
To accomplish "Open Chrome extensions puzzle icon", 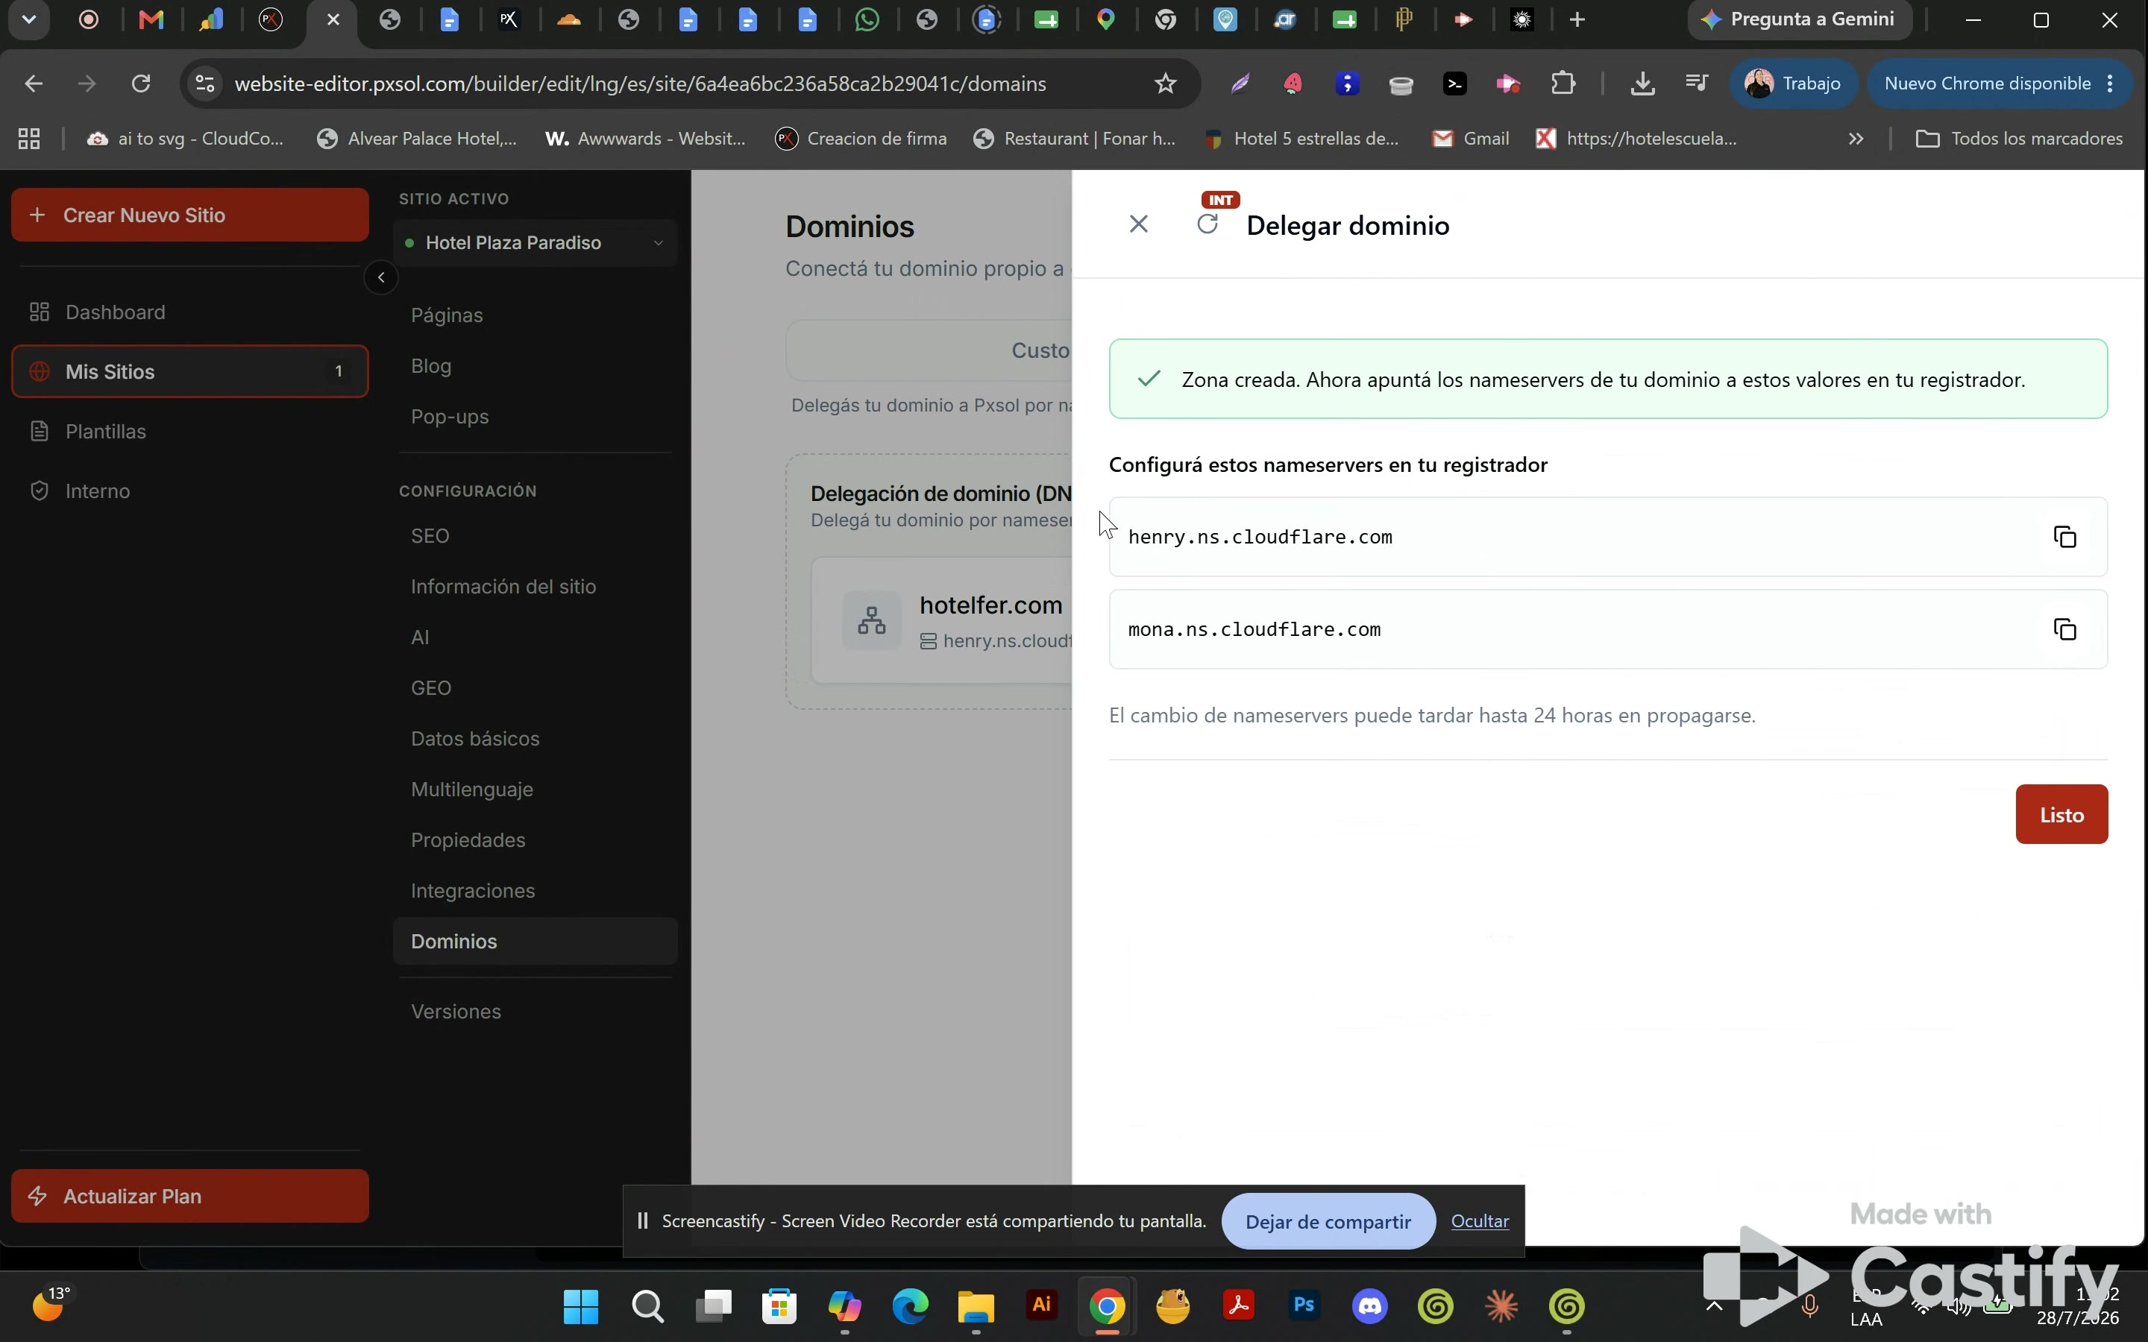I will [x=1563, y=84].
